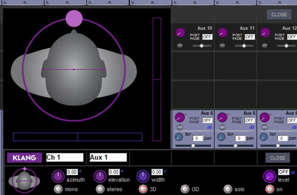Toggle the channel on button
Image resolution: width=297 pixels, height=195 pixels.
pyautogui.click(x=270, y=189)
